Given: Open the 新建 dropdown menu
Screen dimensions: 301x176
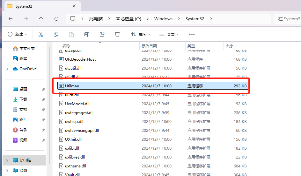Looking at the screenshot, I should [x=17, y=34].
